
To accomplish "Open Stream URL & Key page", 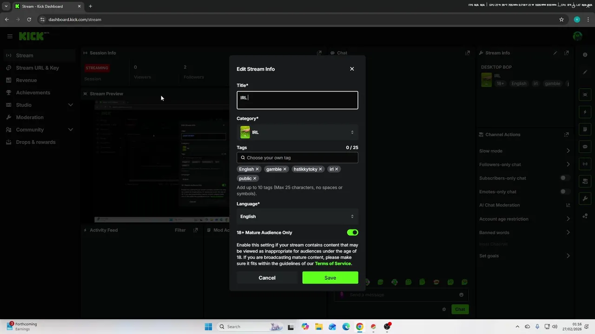I will click(40, 68).
